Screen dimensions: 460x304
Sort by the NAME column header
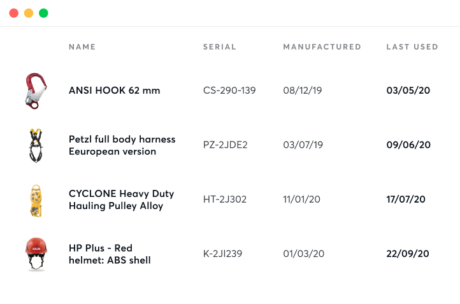click(82, 47)
